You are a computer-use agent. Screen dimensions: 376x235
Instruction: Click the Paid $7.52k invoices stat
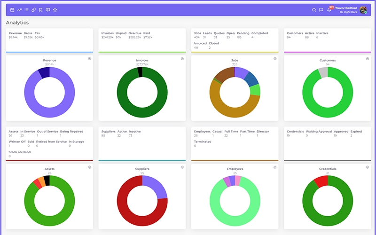(148, 35)
